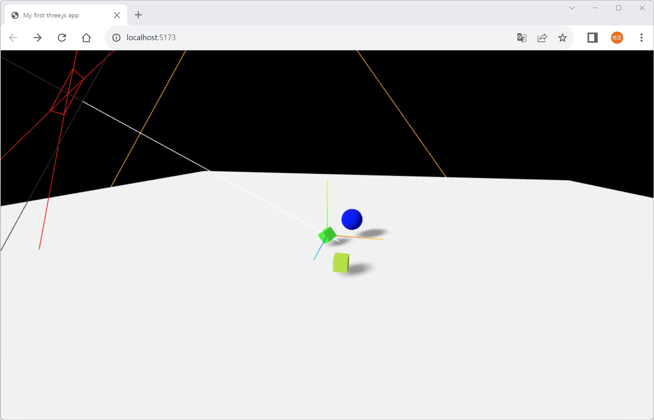Open a new tab
The image size is (654, 420).
click(x=138, y=15)
